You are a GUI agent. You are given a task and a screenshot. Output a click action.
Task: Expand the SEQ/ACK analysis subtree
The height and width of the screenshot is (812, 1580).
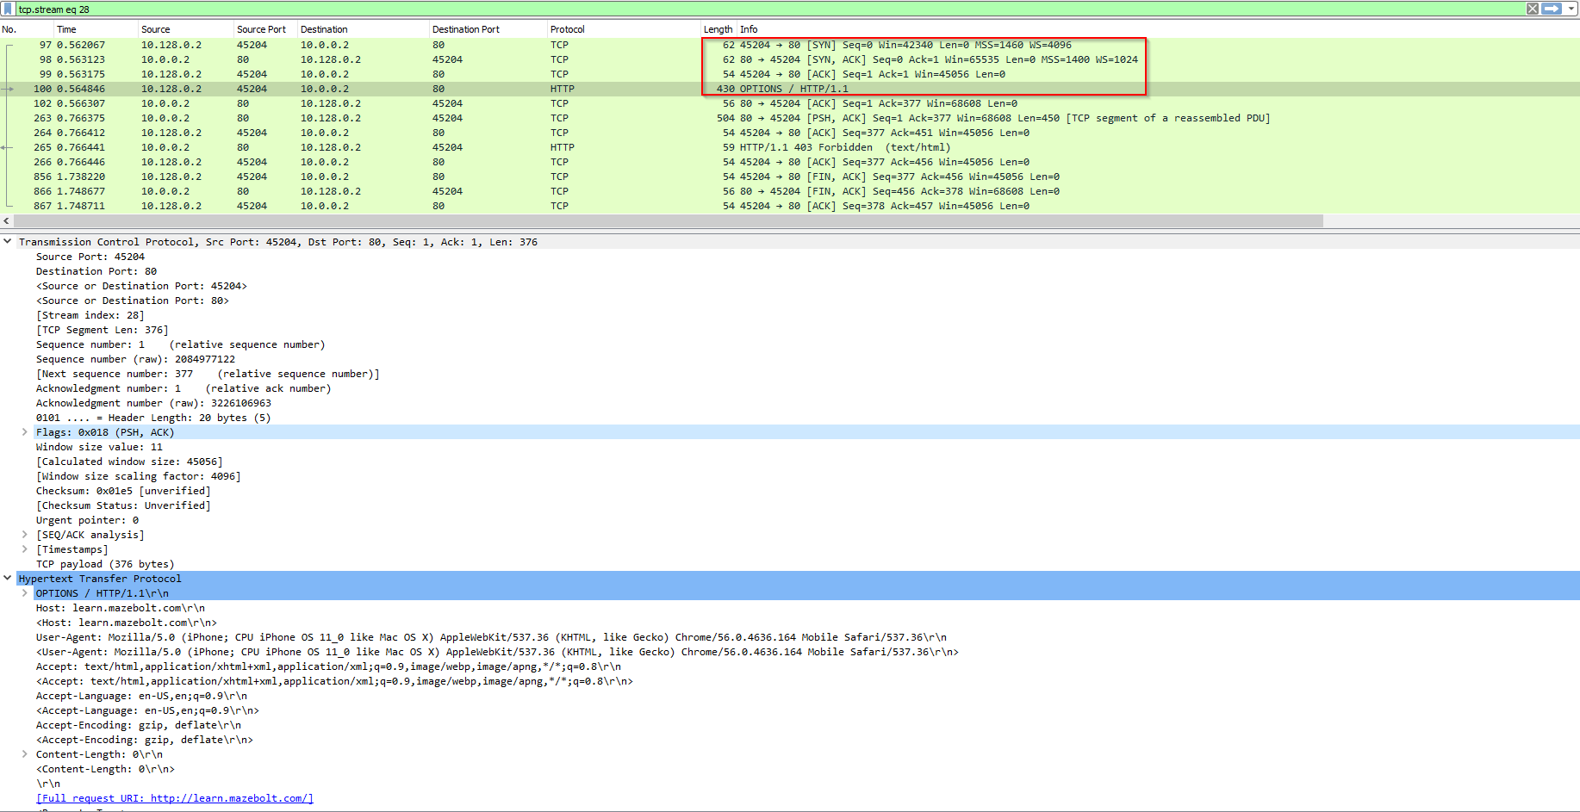[24, 534]
